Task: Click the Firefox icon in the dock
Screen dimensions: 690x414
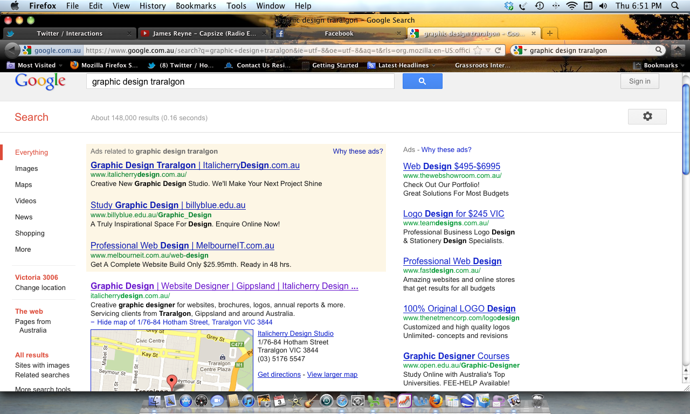Action: tap(436, 401)
